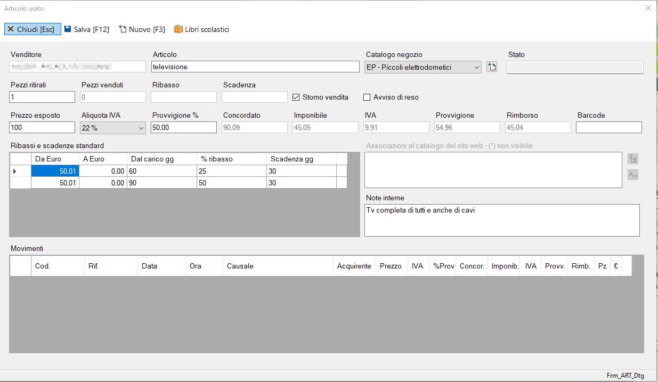This screenshot has height=382, width=658.
Task: Click the Provvigione % field
Action: tap(184, 127)
